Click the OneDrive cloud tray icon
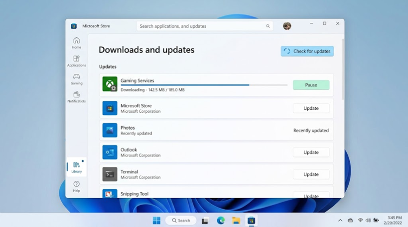The image size is (408, 227). [351, 221]
